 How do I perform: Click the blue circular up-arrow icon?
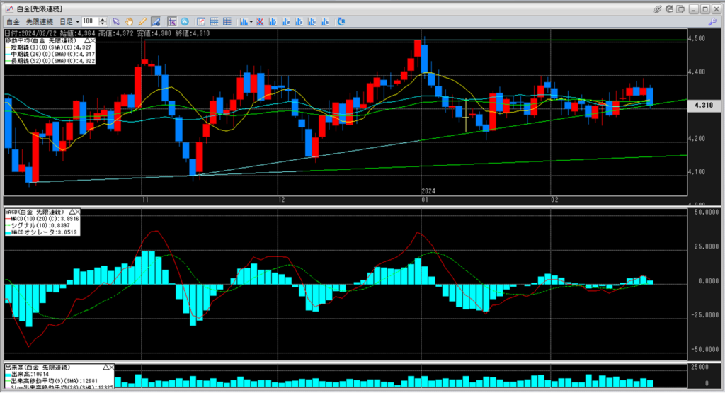[x=185, y=22]
